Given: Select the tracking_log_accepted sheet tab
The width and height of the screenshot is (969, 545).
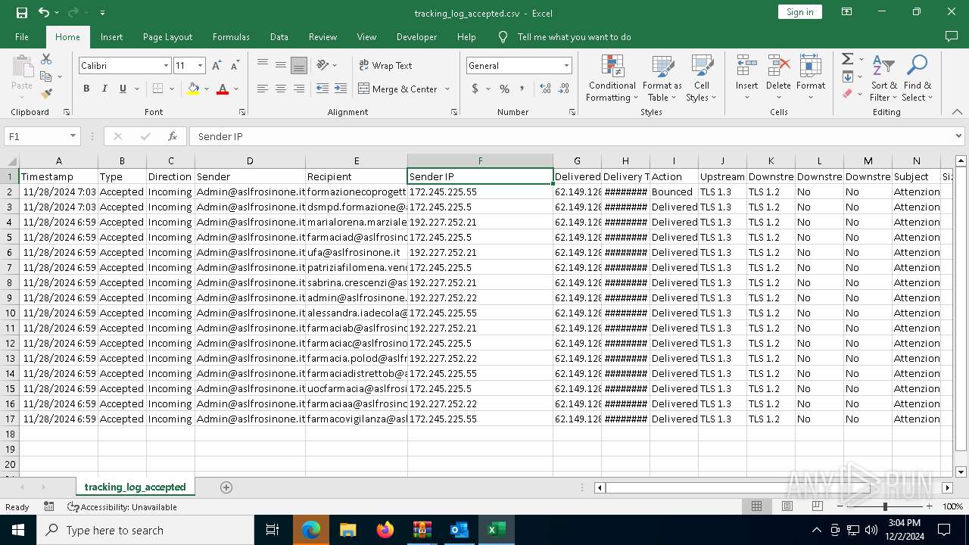Looking at the screenshot, I should click(135, 487).
